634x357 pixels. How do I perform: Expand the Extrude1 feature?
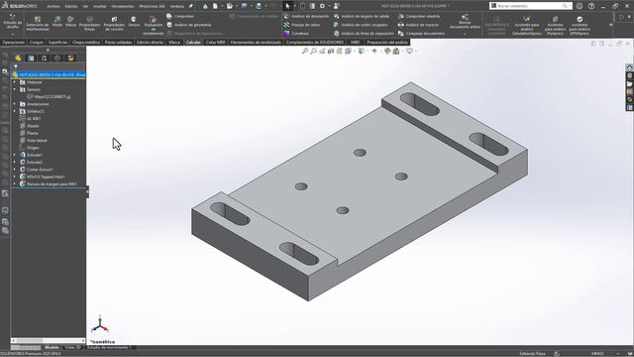15,155
